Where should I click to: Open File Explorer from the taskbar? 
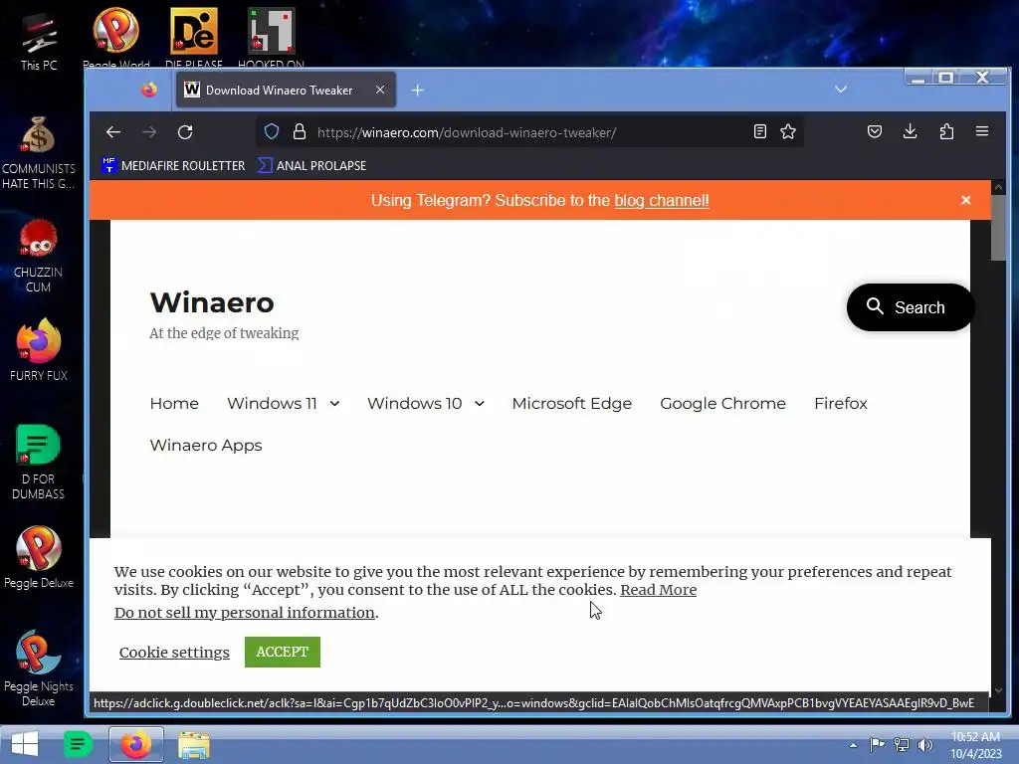[x=194, y=745]
